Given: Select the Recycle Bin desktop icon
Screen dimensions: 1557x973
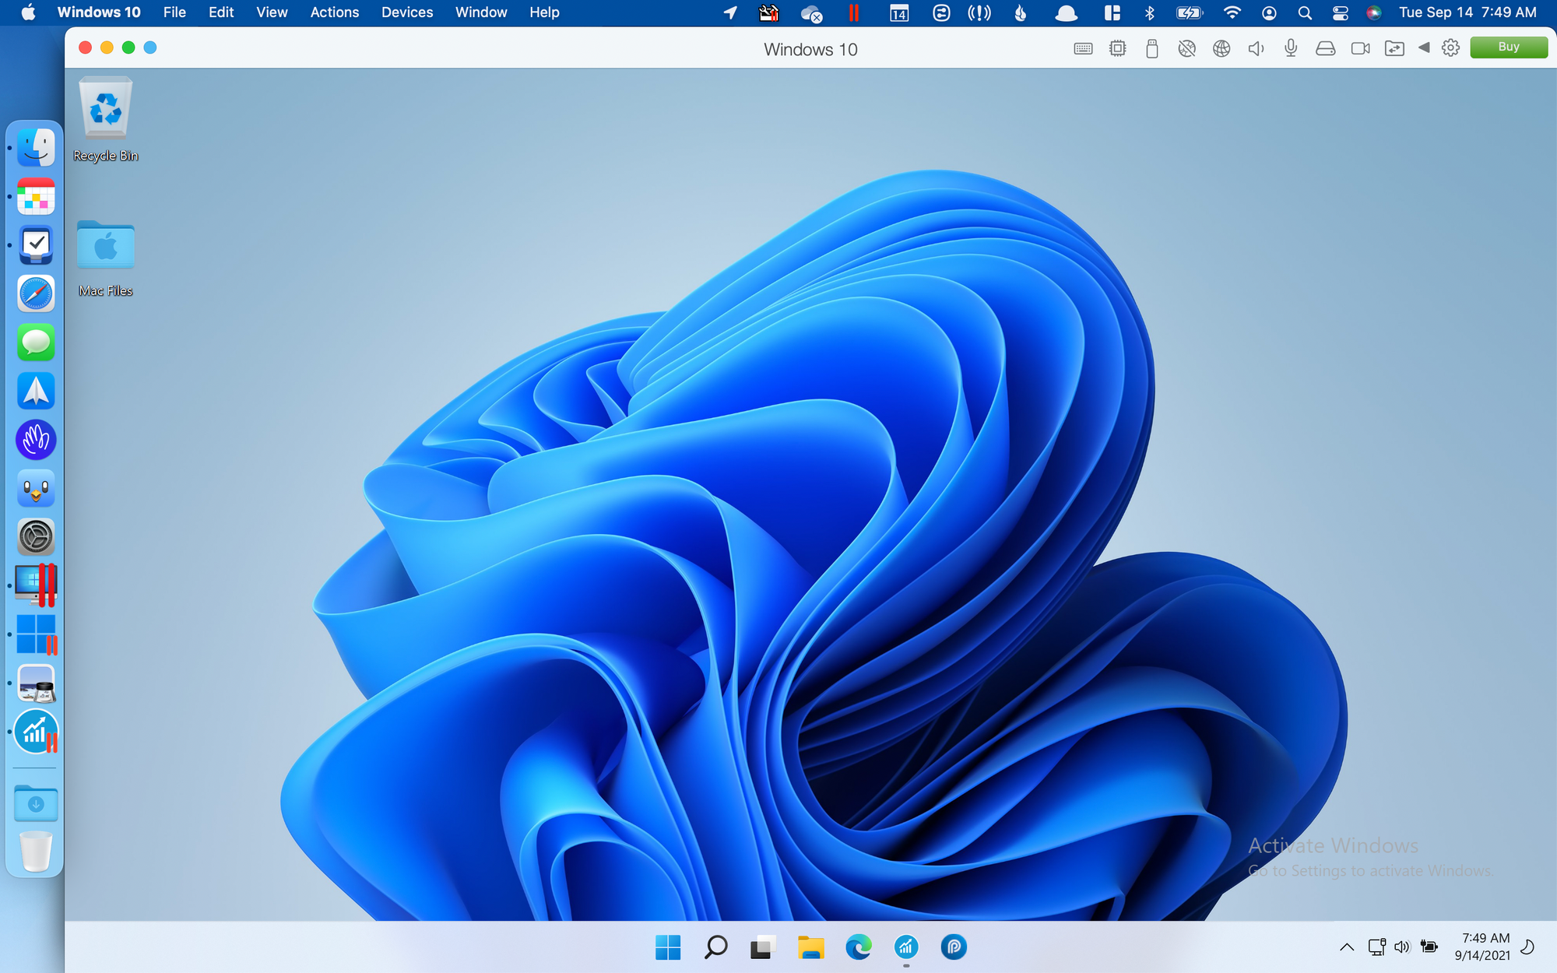Looking at the screenshot, I should pyautogui.click(x=106, y=120).
